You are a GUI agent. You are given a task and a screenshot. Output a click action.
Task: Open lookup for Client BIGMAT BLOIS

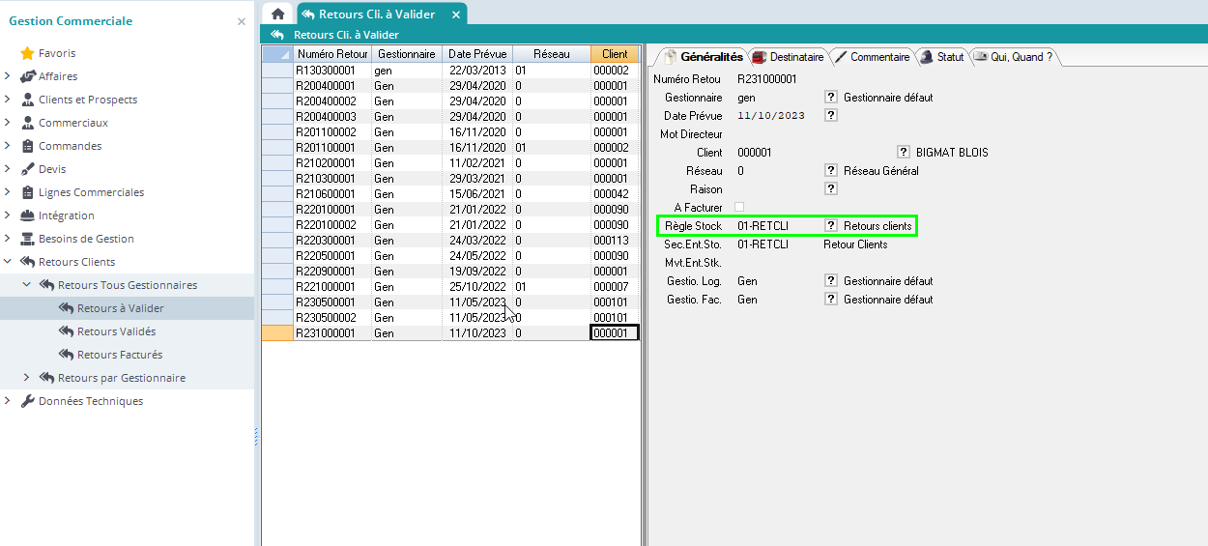click(903, 153)
